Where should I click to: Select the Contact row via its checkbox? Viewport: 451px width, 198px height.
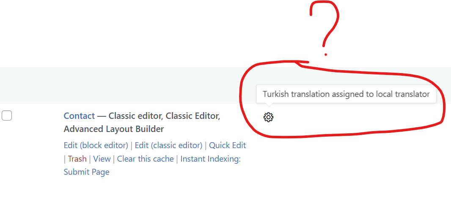click(x=7, y=115)
